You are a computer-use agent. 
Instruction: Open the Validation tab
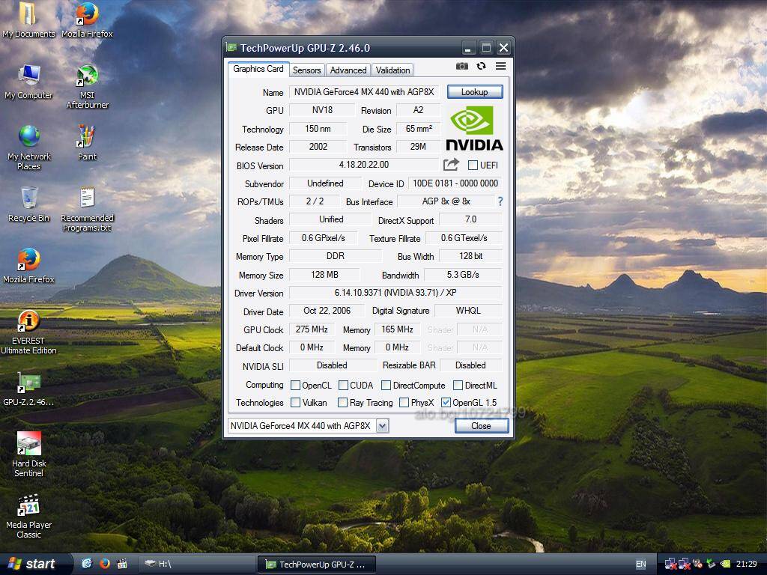392,70
